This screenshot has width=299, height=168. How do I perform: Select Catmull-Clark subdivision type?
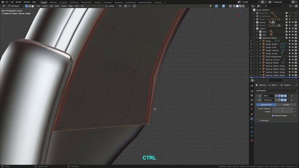coord(266,105)
